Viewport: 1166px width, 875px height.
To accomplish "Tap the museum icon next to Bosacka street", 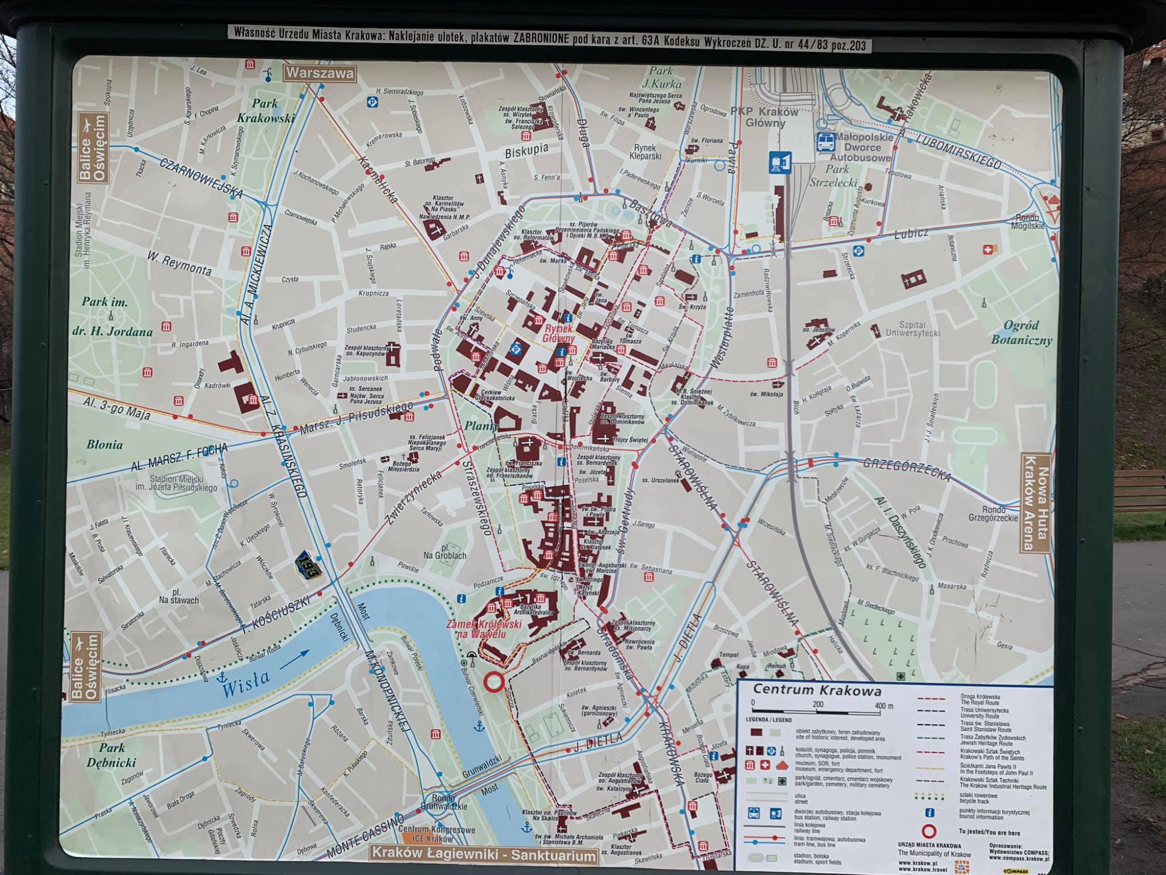I will click(x=834, y=221).
